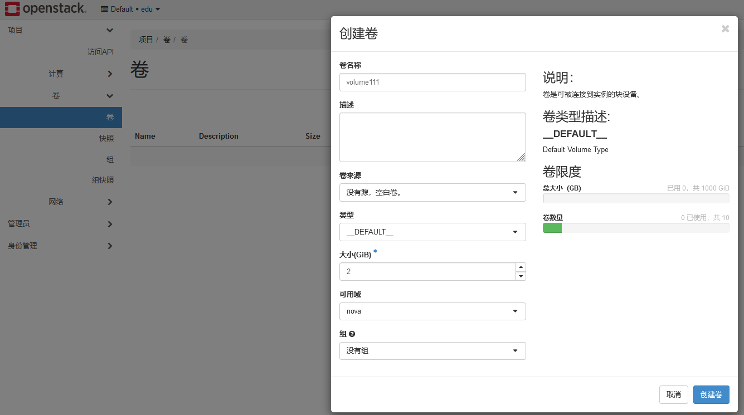Increase the volume size with up arrow

tap(521, 267)
